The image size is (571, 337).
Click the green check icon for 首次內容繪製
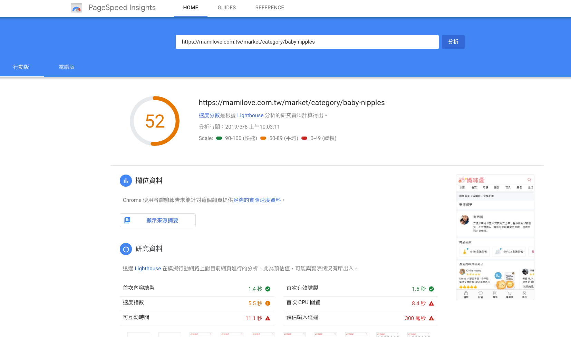268,289
